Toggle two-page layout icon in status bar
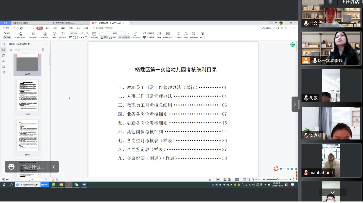The width and height of the screenshot is (363, 203). tap(229, 179)
